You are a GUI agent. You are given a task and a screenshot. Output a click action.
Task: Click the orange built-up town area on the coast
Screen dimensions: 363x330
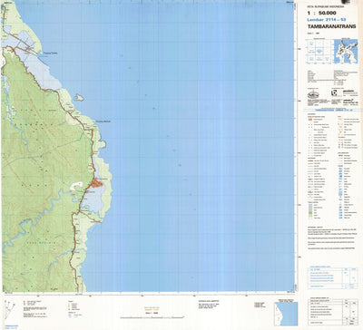97,182
